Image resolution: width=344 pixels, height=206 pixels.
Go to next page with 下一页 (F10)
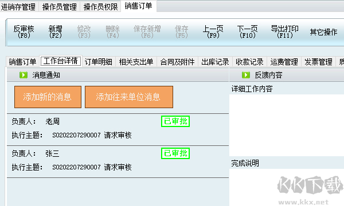coord(247,32)
